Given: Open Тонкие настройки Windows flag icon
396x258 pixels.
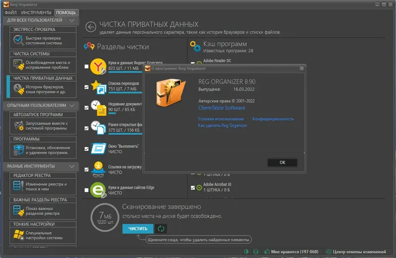Looking at the screenshot, I should pyautogui.click(x=19, y=235).
